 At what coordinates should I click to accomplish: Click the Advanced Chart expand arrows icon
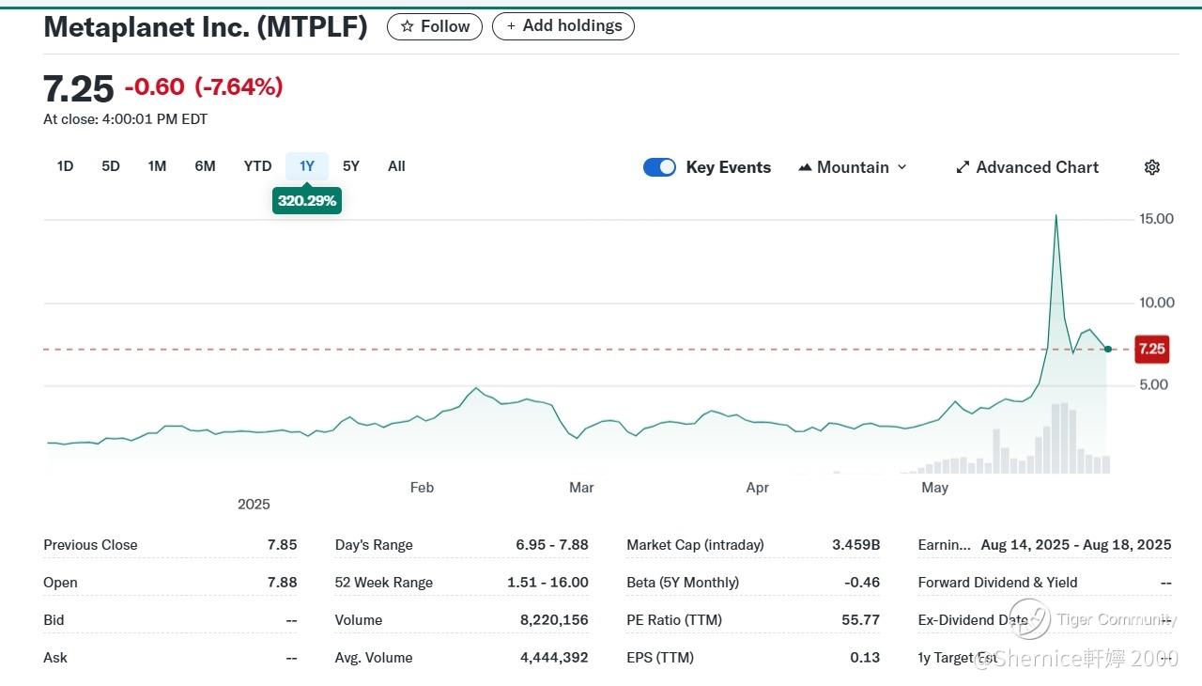coord(963,167)
